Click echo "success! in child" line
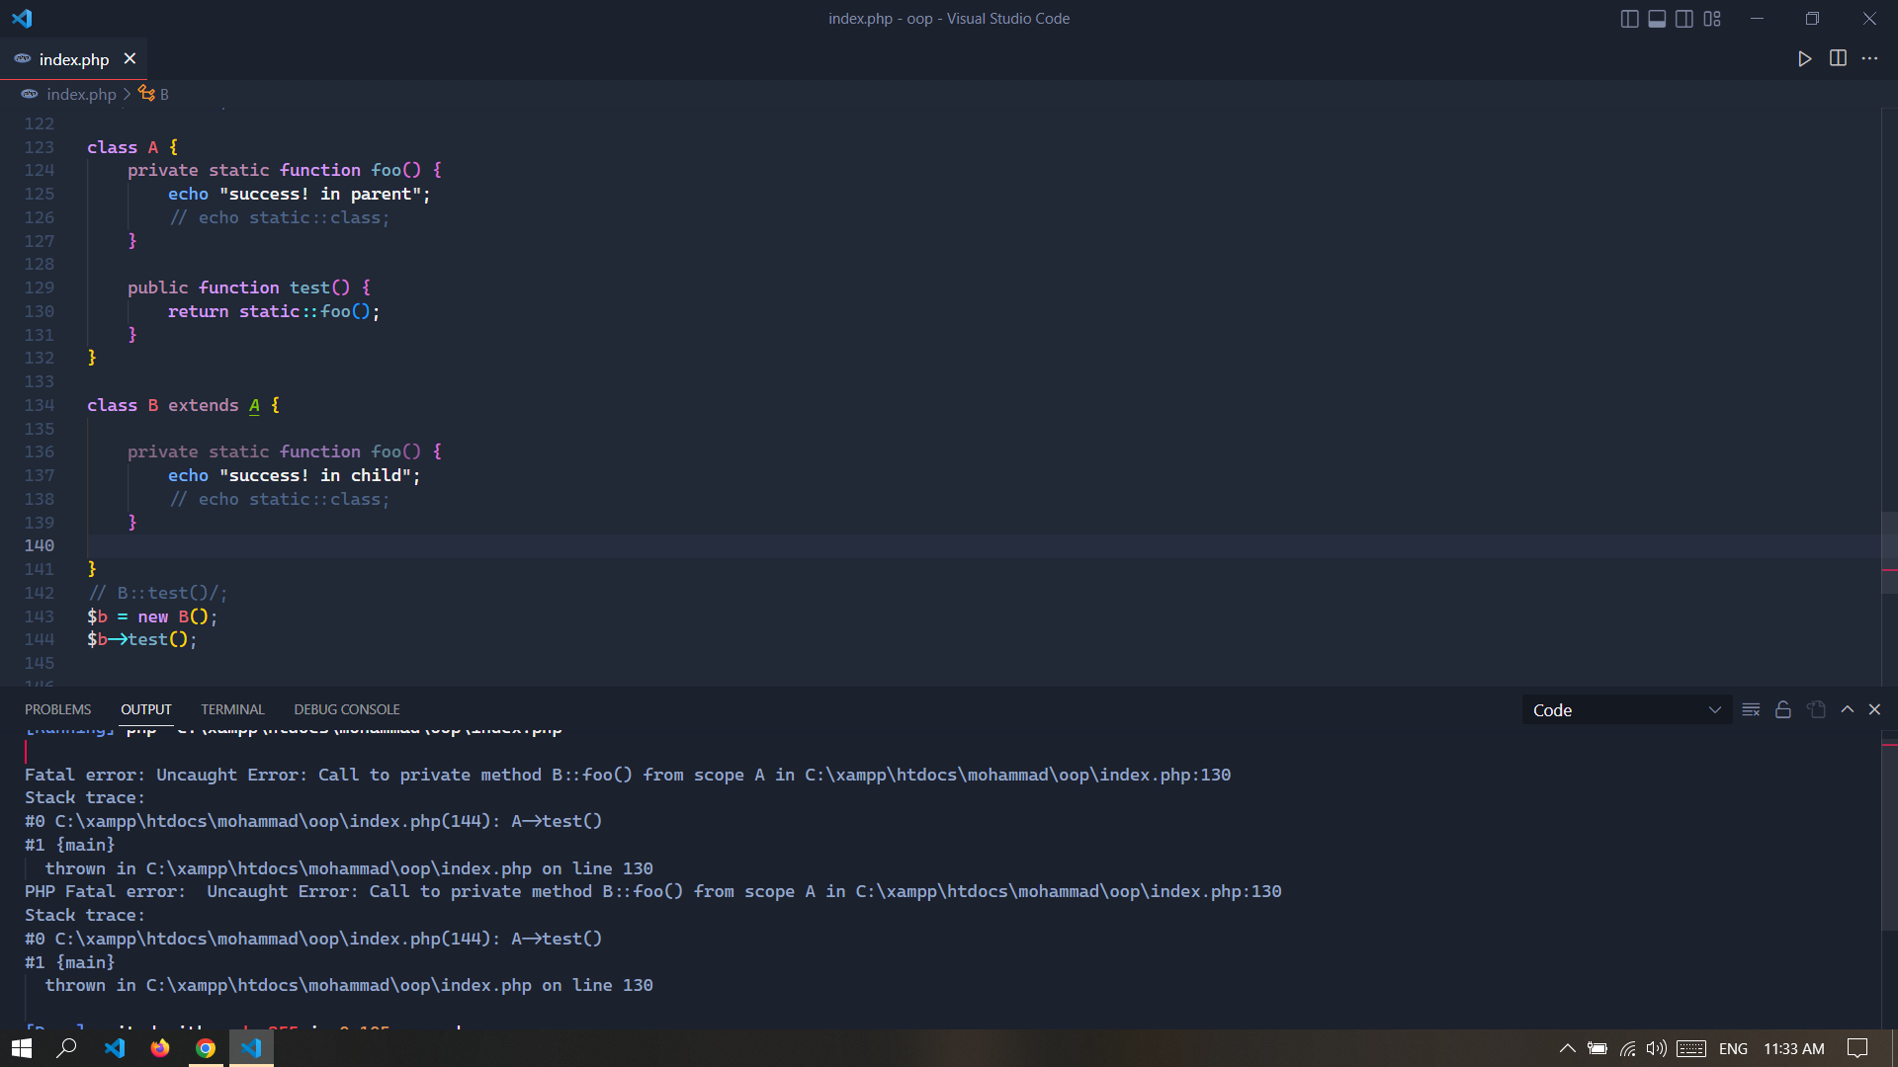The height and width of the screenshot is (1067, 1898). [x=295, y=475]
